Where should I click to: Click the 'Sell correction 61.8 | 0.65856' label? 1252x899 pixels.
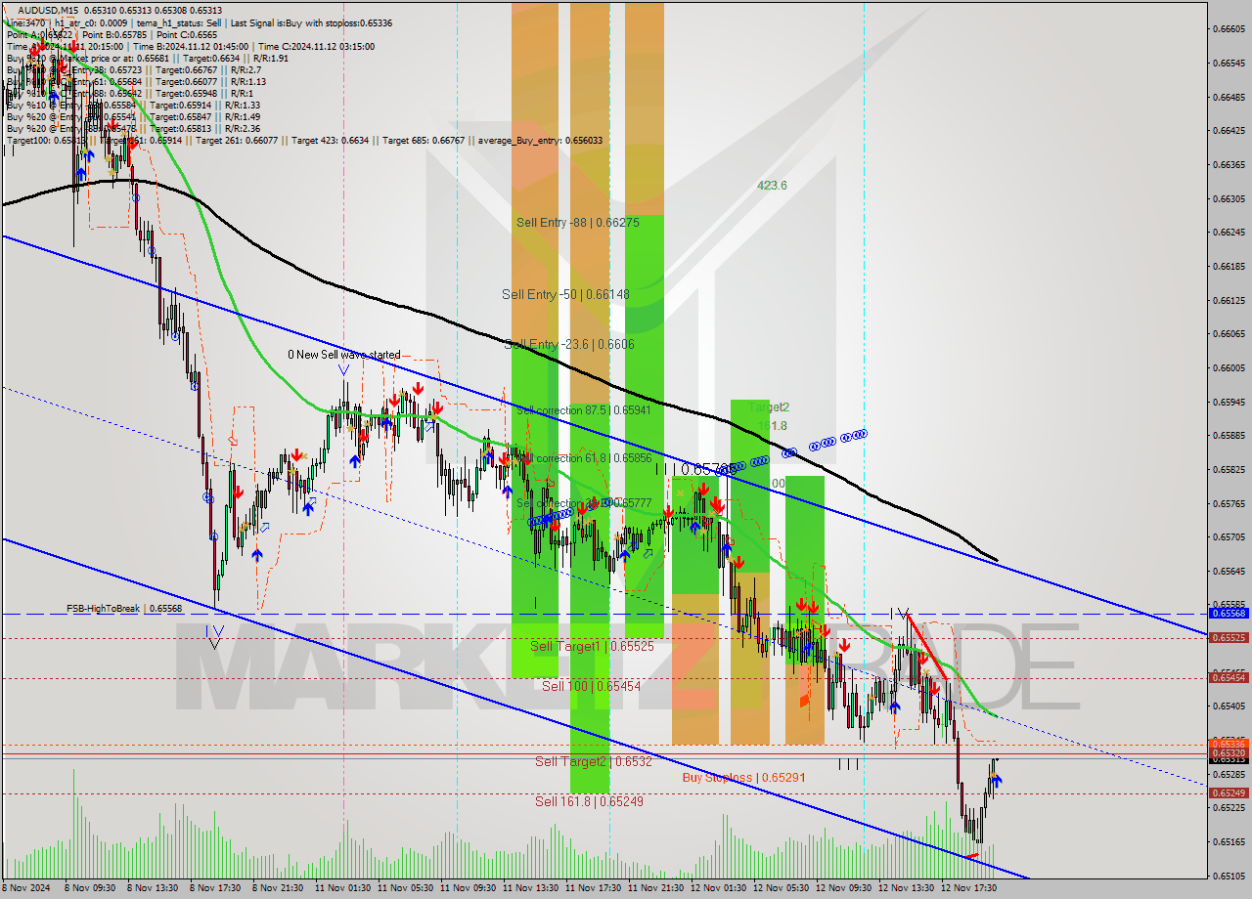584,458
